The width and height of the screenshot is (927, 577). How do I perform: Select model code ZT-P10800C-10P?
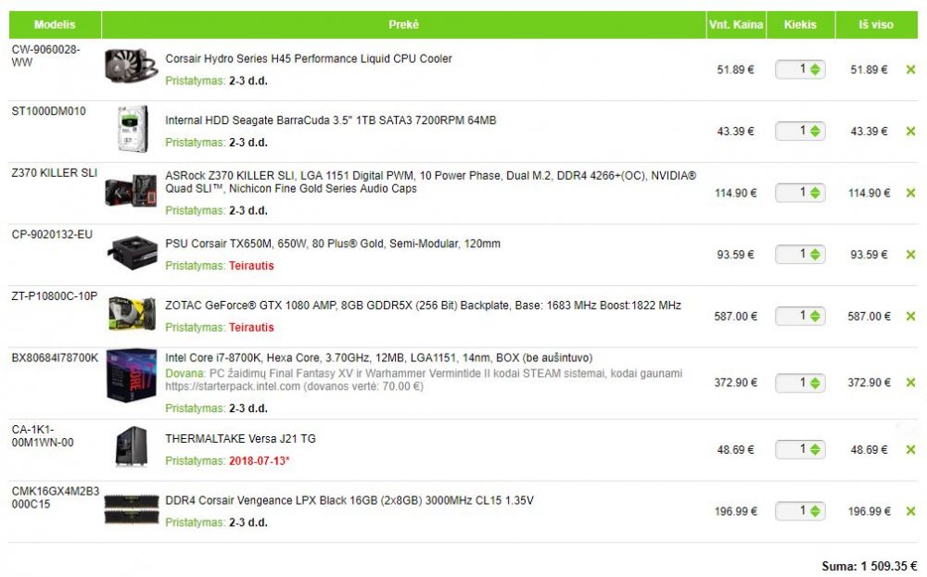[55, 295]
